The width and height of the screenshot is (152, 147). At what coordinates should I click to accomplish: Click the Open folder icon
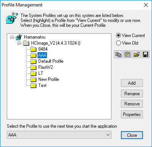pos(136,54)
